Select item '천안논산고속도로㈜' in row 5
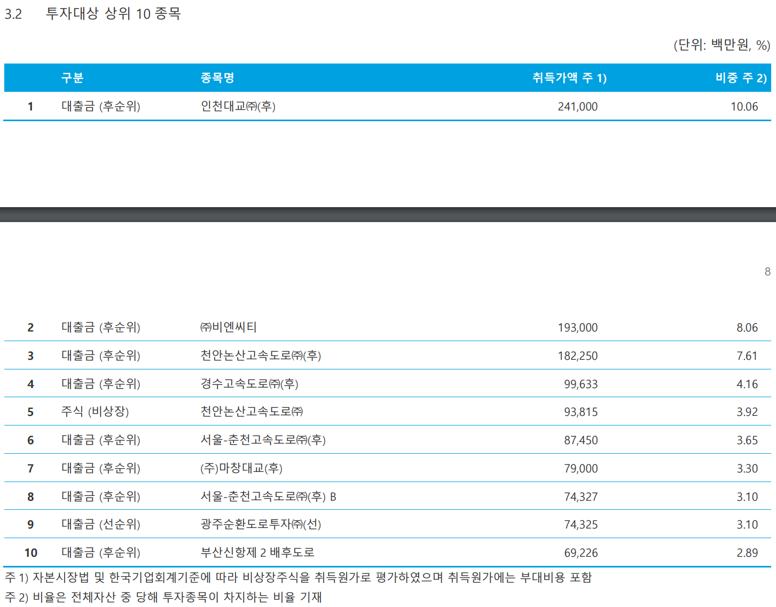This screenshot has height=607, width=776. [x=252, y=412]
